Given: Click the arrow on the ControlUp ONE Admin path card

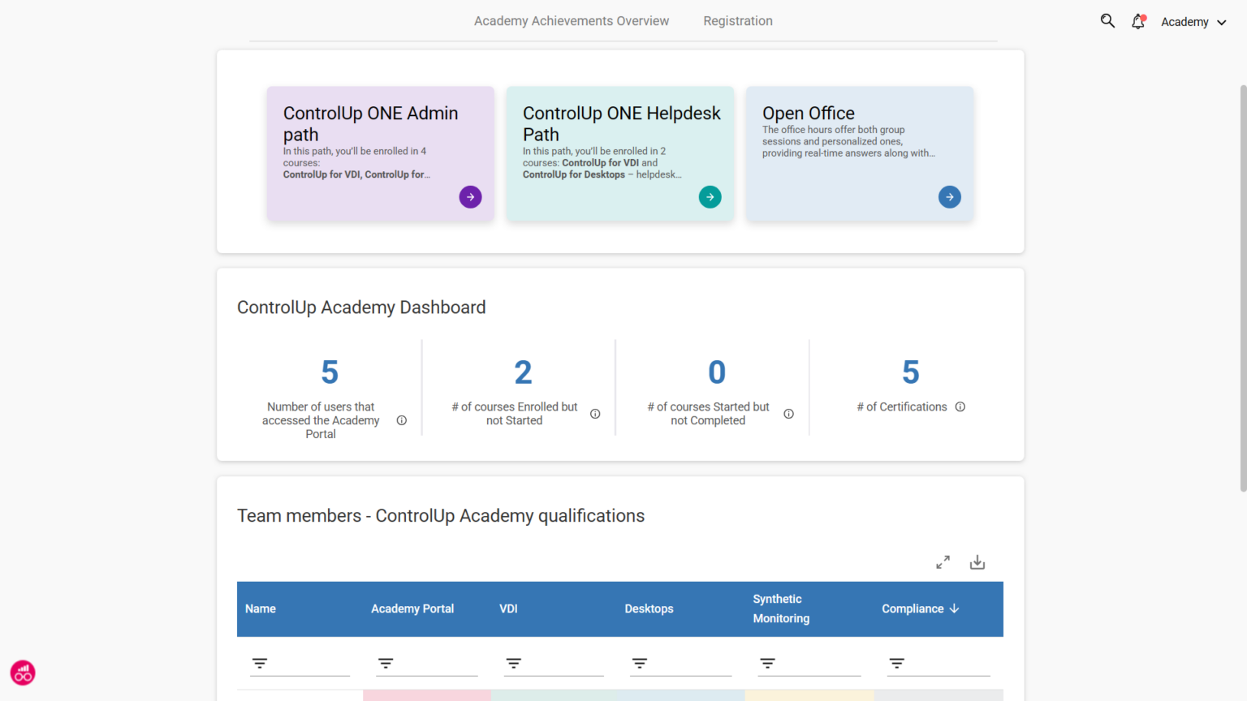Looking at the screenshot, I should click(x=470, y=196).
